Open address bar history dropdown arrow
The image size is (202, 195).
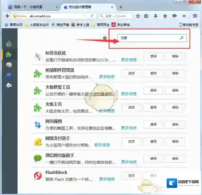coord(84,16)
